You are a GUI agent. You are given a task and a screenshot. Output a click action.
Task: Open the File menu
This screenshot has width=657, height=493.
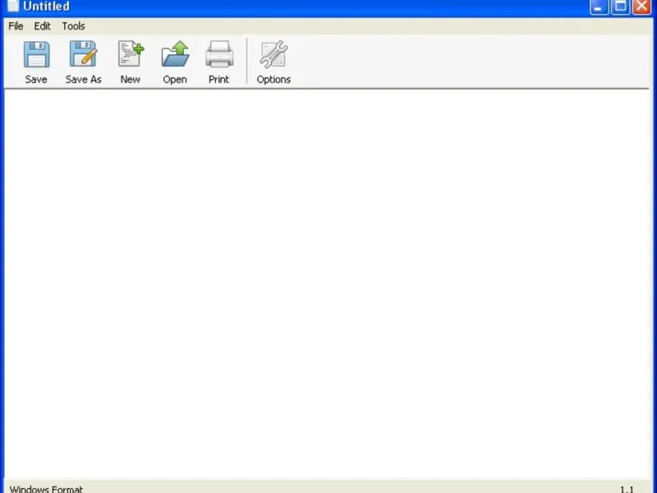coord(16,26)
